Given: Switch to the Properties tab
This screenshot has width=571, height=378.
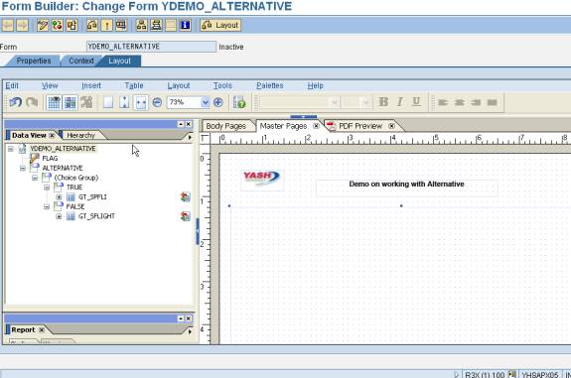Looking at the screenshot, I should tap(34, 61).
